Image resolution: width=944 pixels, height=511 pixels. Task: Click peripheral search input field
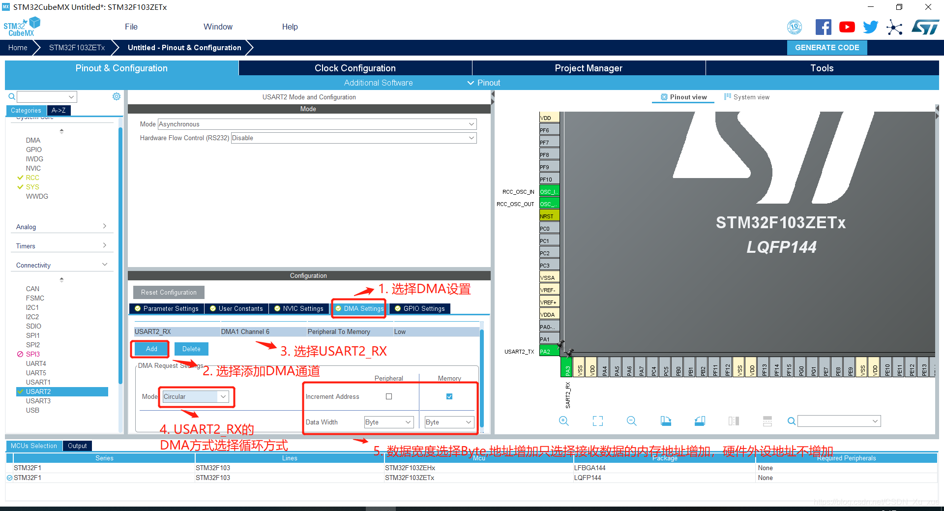pos(47,96)
